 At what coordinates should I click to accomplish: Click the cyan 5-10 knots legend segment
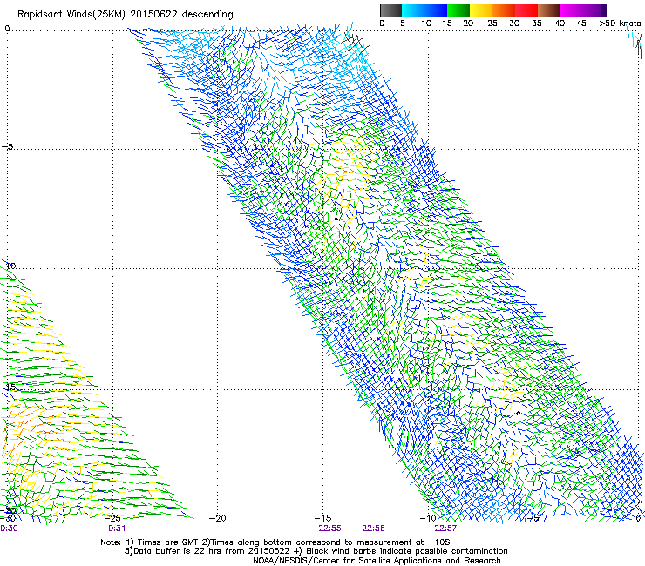point(413,10)
